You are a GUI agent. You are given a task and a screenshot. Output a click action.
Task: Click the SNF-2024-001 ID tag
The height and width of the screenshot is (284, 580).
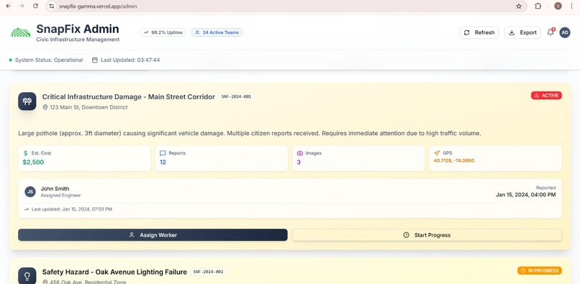coord(236,97)
